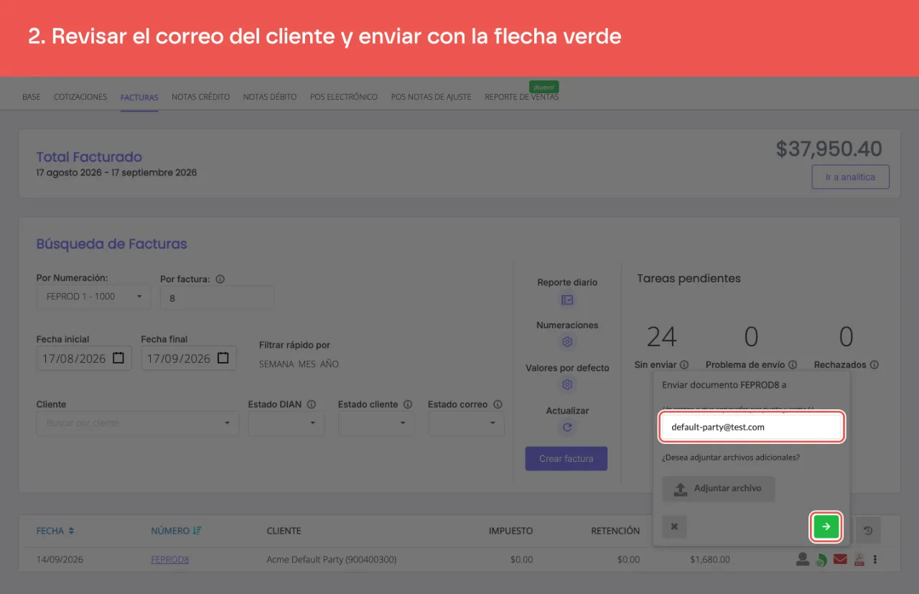Click the info icon next to Por factura
This screenshot has width=919, height=594.
[220, 279]
